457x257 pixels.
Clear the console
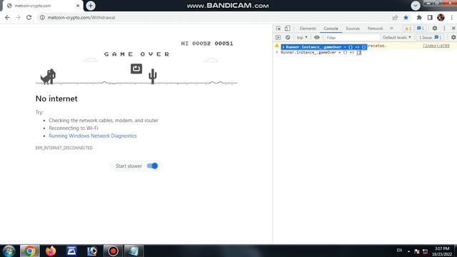click(x=288, y=37)
